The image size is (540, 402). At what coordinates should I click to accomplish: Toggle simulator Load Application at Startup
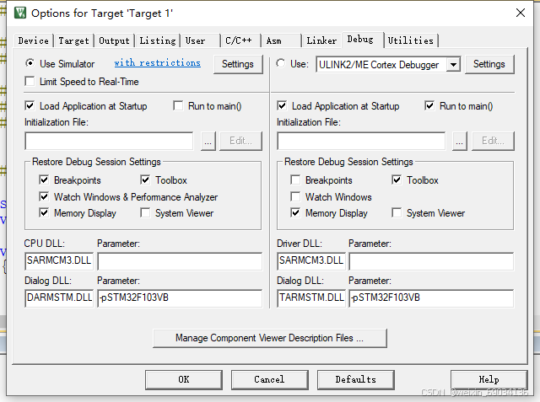click(x=30, y=106)
